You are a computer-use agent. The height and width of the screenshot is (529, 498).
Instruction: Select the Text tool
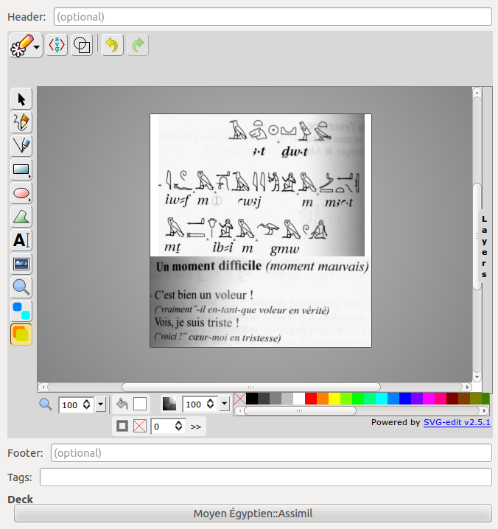tap(21, 240)
